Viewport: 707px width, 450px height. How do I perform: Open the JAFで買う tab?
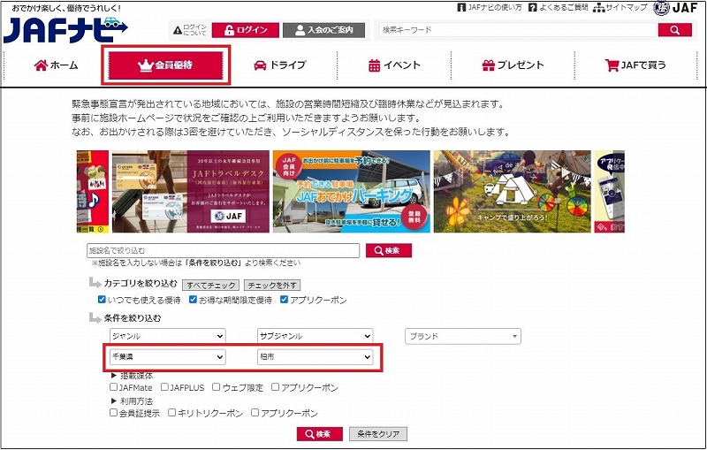click(x=635, y=65)
